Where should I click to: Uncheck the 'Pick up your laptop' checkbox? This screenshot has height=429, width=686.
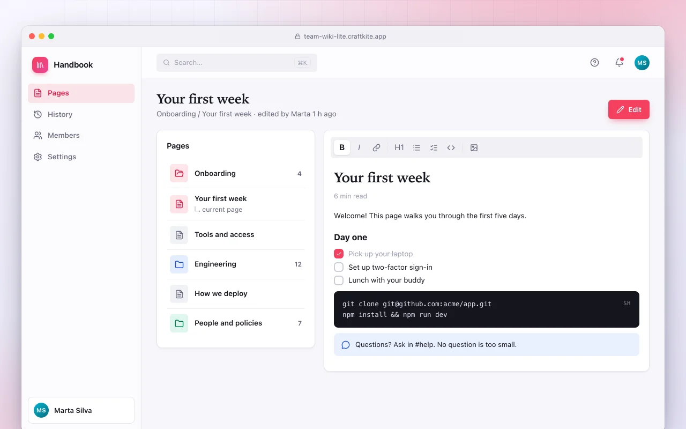339,254
